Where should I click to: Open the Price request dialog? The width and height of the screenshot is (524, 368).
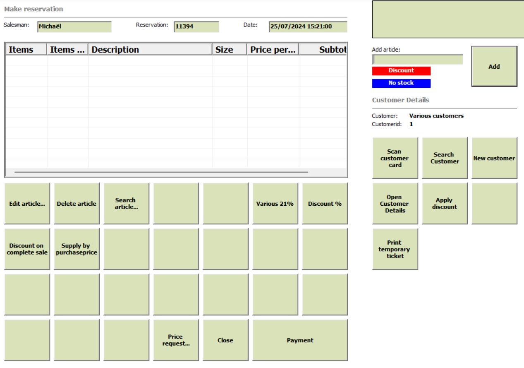click(176, 340)
